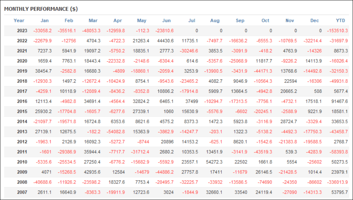
Task: Select 2011 Oct value -43519.3
Action: click(x=263, y=152)
